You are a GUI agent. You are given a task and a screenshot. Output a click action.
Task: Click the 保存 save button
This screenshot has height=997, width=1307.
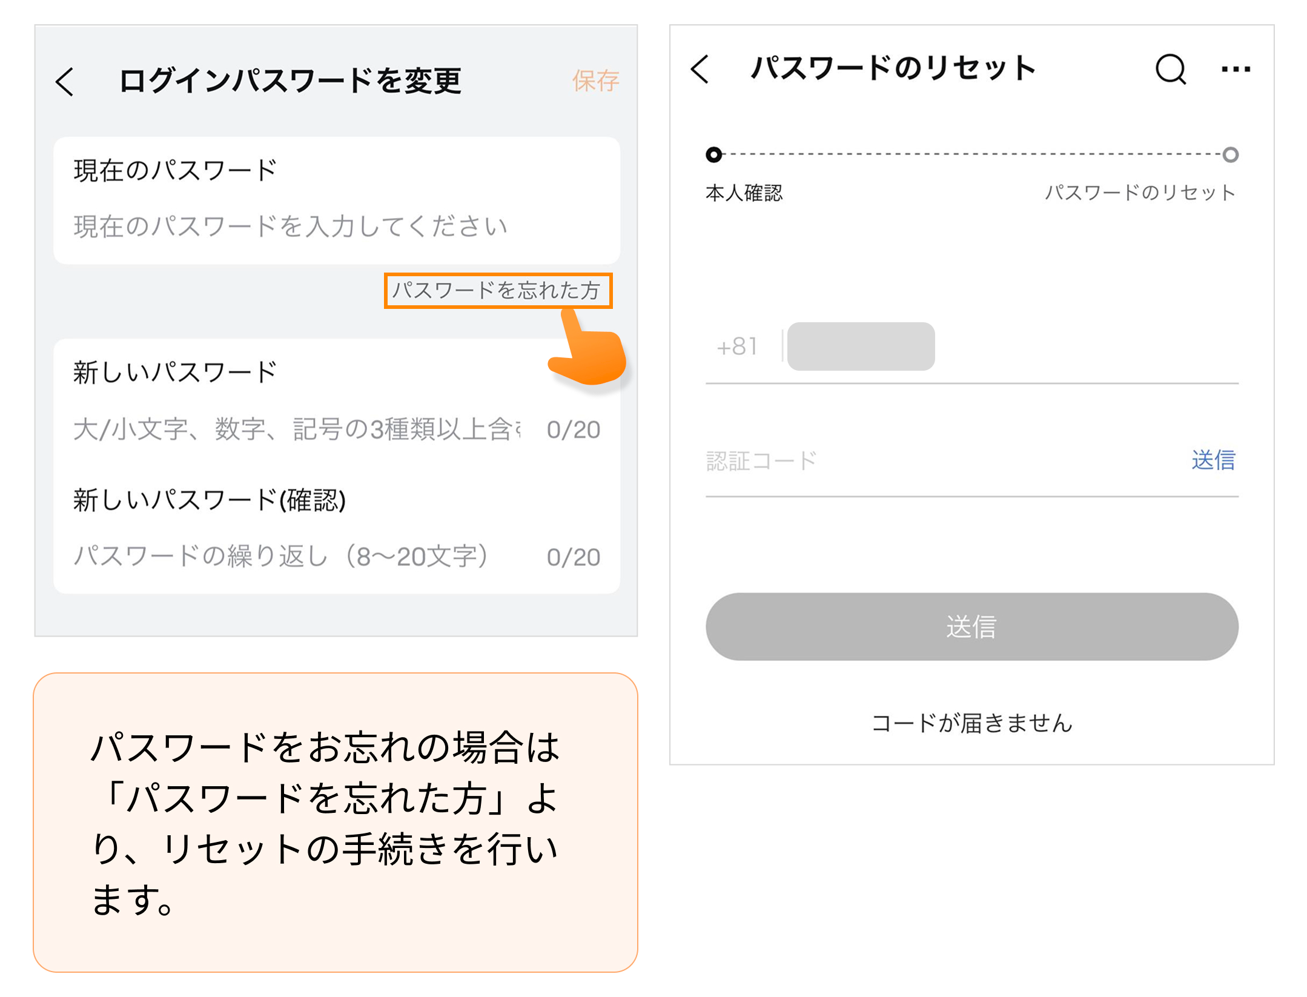(595, 81)
